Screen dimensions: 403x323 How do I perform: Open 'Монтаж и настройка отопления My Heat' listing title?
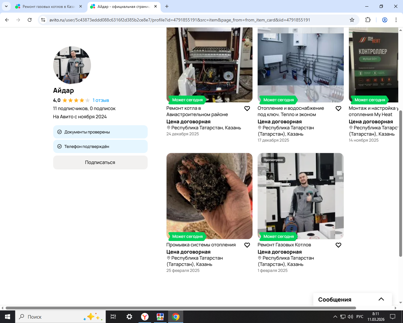(x=373, y=111)
